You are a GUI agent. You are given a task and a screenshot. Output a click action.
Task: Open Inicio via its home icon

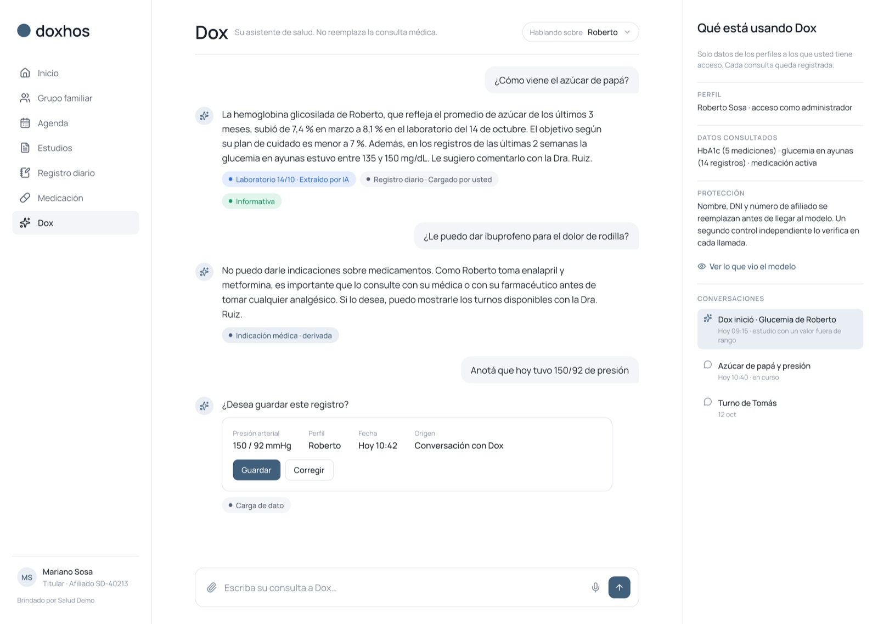tap(25, 73)
